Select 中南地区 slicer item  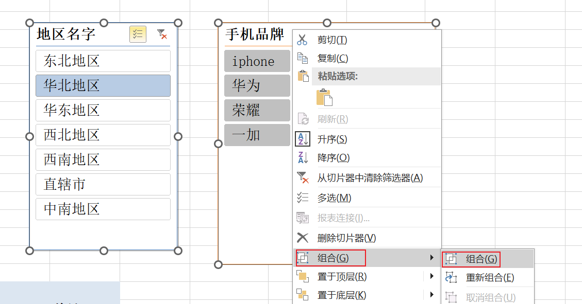[103, 209]
